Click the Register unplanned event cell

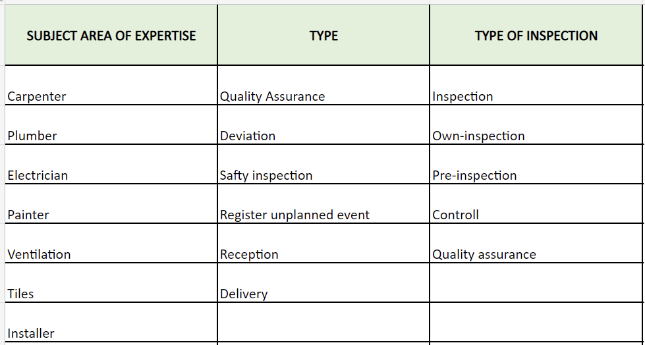323,203
